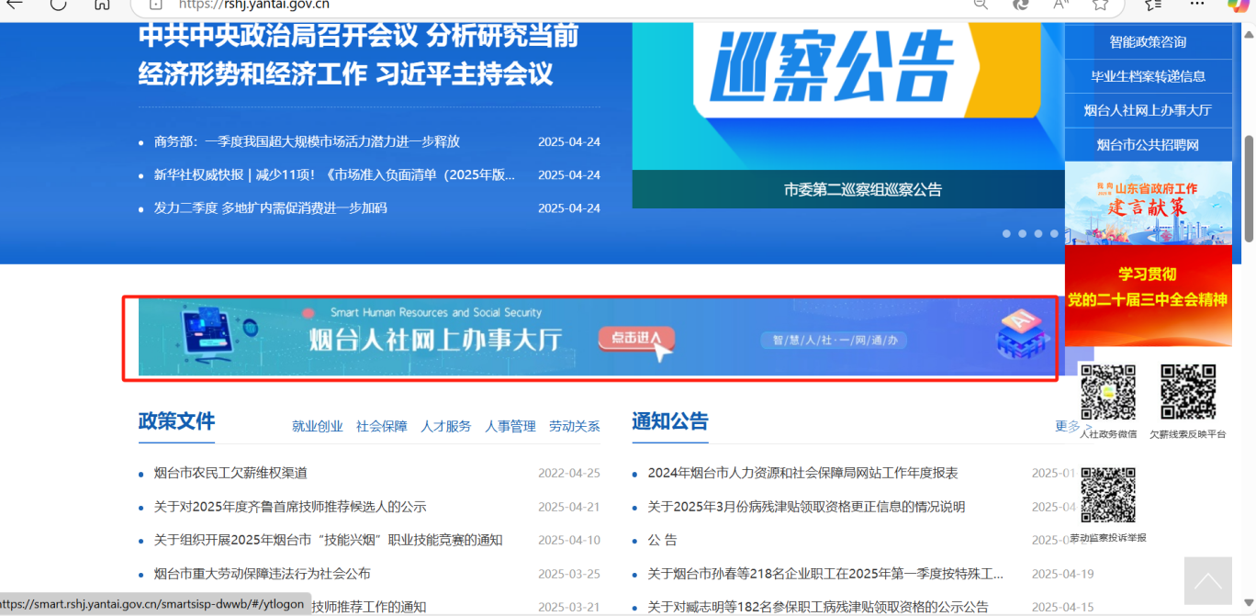Add page to favorites with star icon

tap(1101, 5)
